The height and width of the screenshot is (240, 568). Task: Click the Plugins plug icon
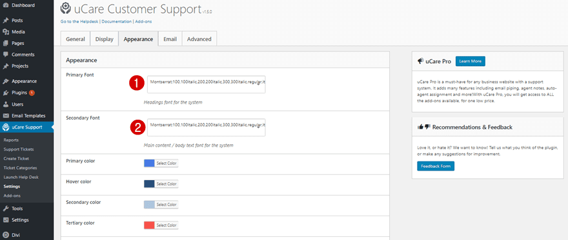[5, 93]
